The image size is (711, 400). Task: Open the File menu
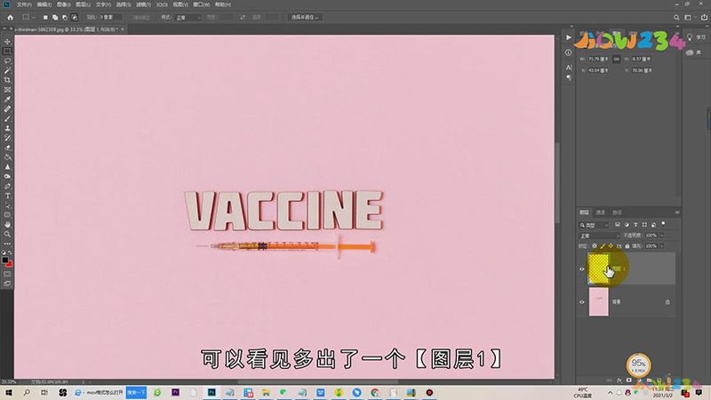click(x=24, y=4)
